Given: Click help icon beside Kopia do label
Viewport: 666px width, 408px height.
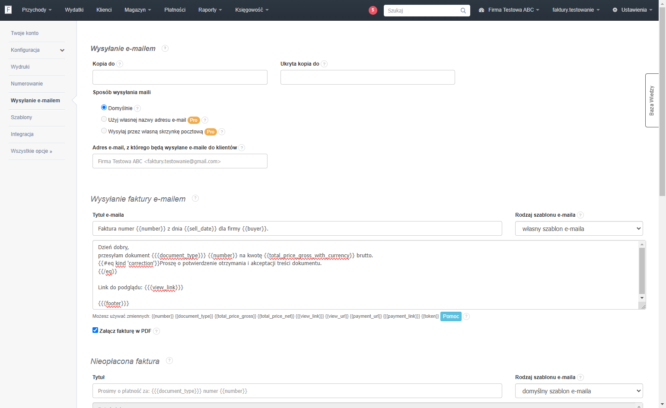Looking at the screenshot, I should [x=120, y=64].
